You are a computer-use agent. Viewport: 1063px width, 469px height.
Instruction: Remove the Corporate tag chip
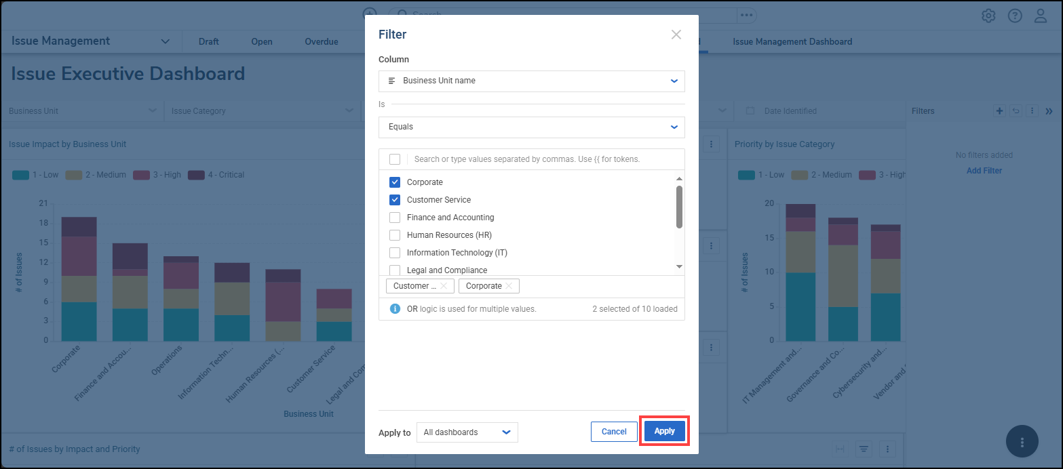[x=508, y=286]
